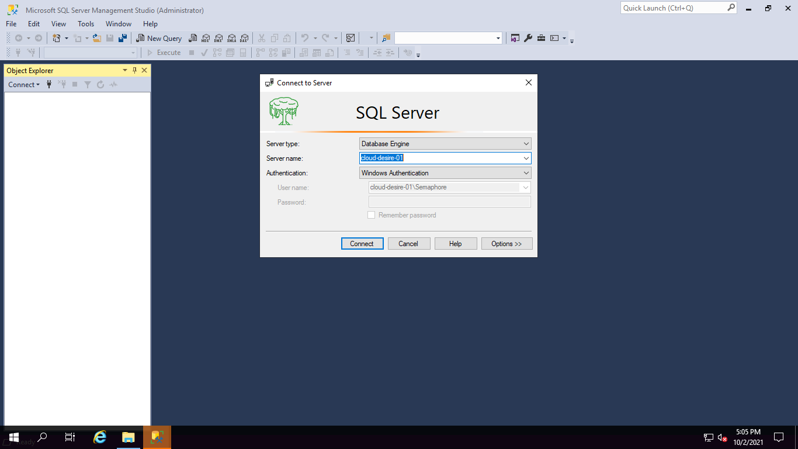Expand dialog with Options >> button
The width and height of the screenshot is (798, 449).
[507, 244]
